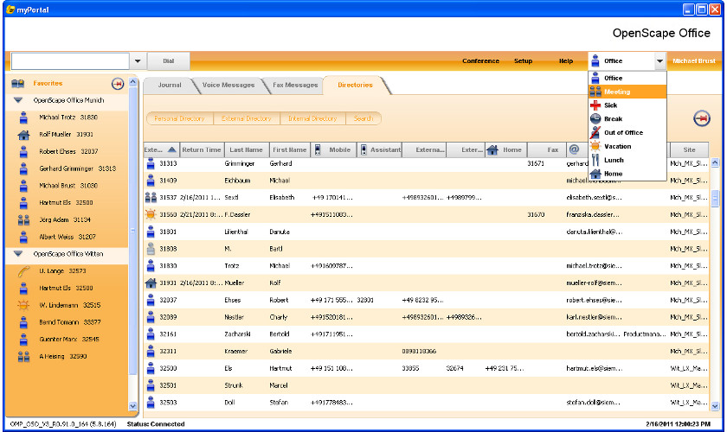727x432 pixels.
Task: Click Bernd Tomann presence icon
Action: pos(23,322)
